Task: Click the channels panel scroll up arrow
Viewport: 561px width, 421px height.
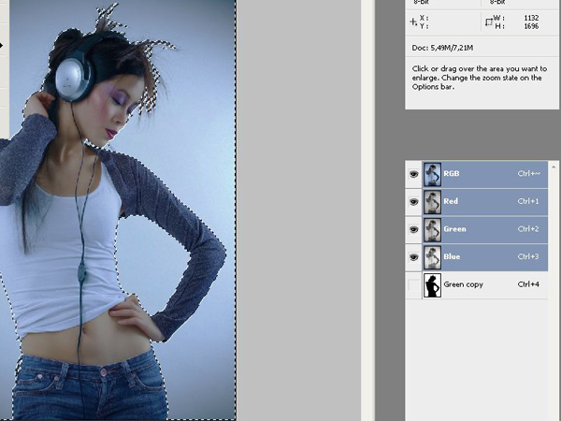Action: (x=554, y=166)
